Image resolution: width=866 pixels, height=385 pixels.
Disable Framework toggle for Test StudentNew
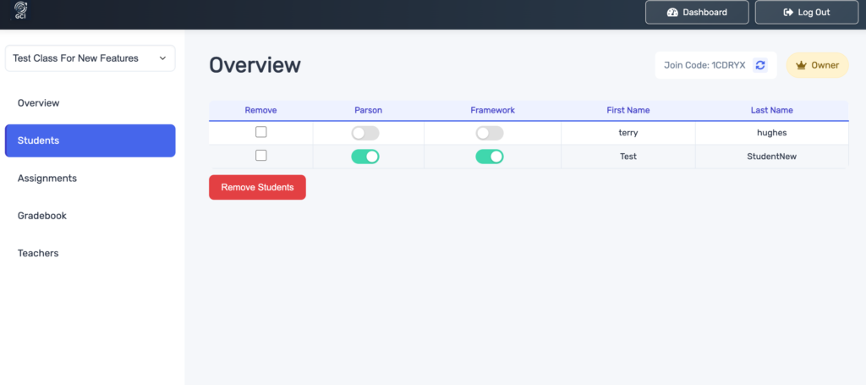pyautogui.click(x=490, y=157)
